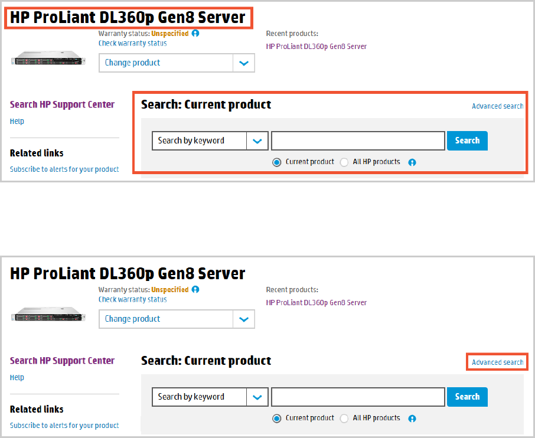Image resolution: width=535 pixels, height=438 pixels.
Task: Click the server product image, top panel
Action: (48, 58)
